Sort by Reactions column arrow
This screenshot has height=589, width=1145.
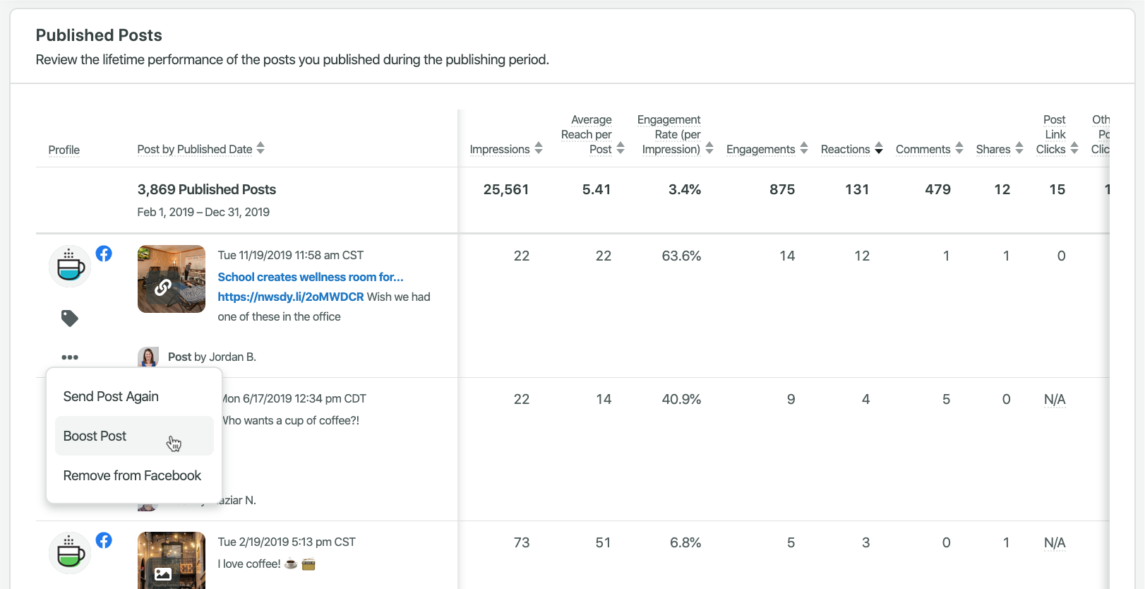[879, 148]
